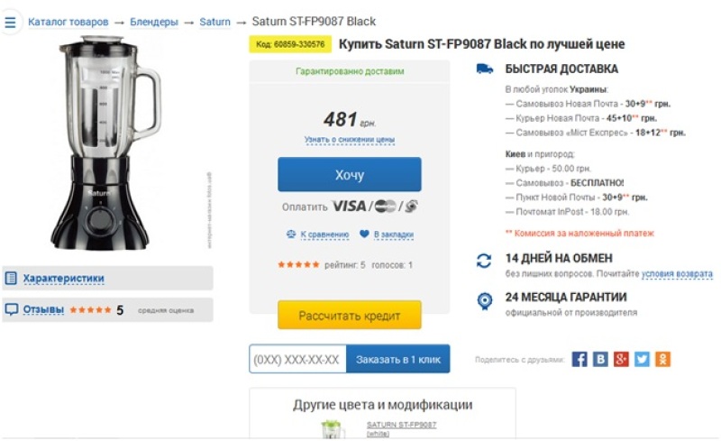This screenshot has width=721, height=441.
Task: Click the Рассчитать кредит button
Action: [349, 315]
